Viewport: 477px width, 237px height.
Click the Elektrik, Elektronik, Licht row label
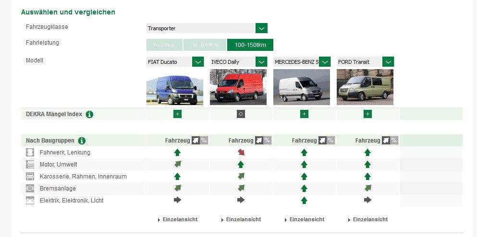(x=72, y=201)
